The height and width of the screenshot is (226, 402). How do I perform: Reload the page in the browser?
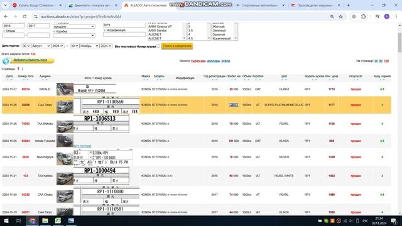[24, 17]
